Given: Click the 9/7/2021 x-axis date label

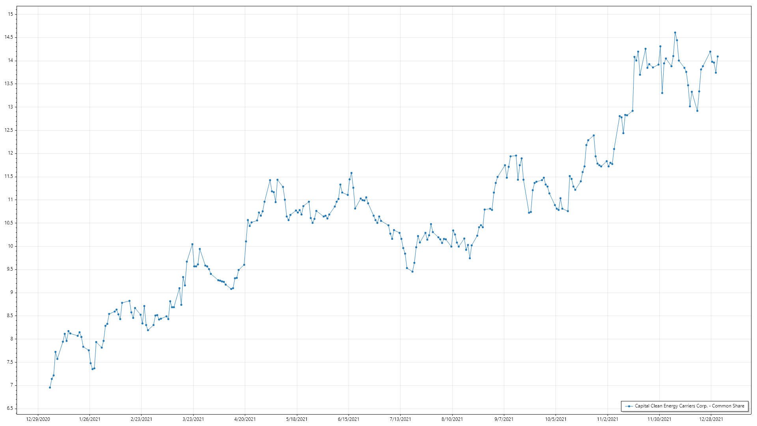Looking at the screenshot, I should point(504,419).
